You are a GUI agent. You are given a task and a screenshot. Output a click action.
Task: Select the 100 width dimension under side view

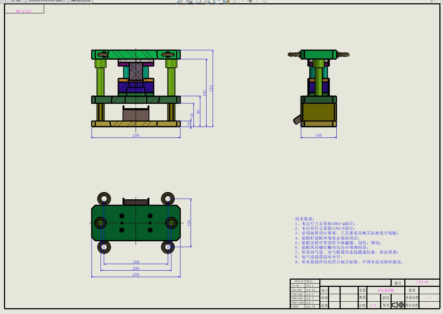point(319,136)
